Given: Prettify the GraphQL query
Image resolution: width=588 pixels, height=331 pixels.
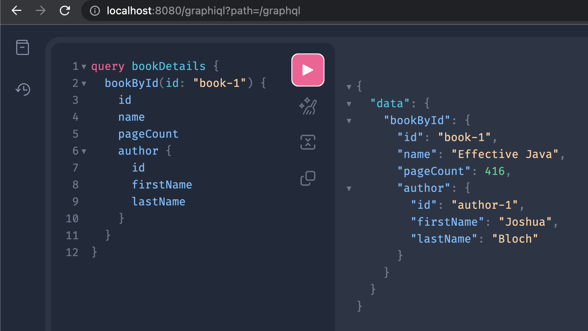Looking at the screenshot, I should tap(308, 106).
